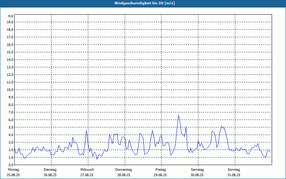Select the 5,0 y-axis value
This screenshot has height=179, width=286.
click(11, 127)
